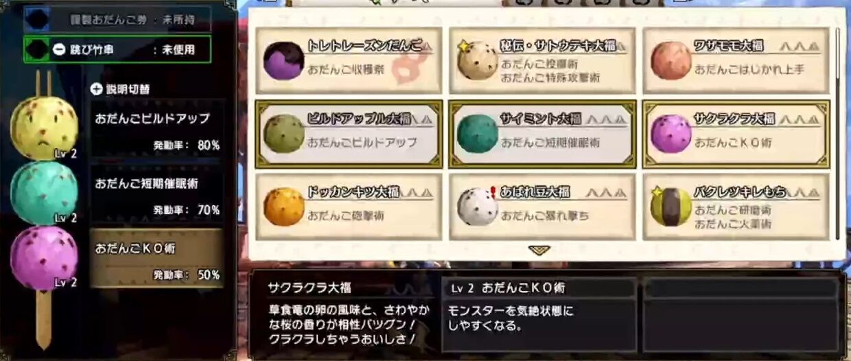The height and width of the screenshot is (361, 851).
Task: Deselect the ビルドアップル大福 selected card
Action: (349, 134)
